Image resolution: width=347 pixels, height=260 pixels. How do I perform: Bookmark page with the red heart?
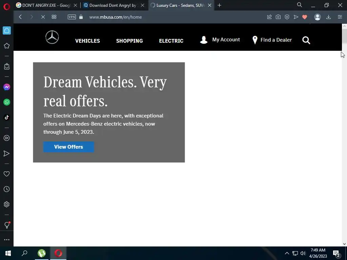pos(305,17)
